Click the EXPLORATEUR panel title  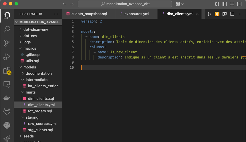[31, 14]
